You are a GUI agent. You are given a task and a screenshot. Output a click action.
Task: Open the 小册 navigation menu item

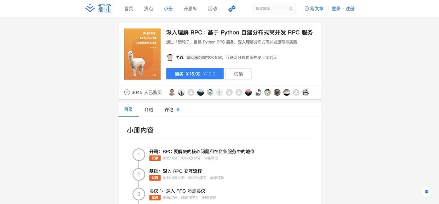point(169,8)
